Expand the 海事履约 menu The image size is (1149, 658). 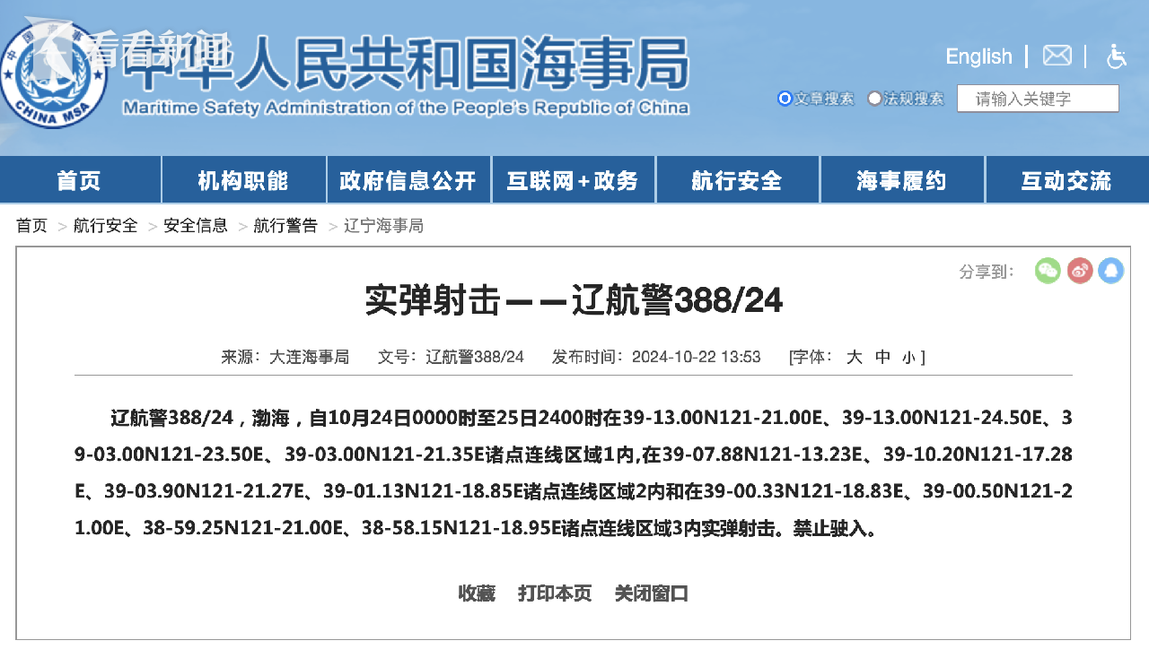tap(901, 180)
